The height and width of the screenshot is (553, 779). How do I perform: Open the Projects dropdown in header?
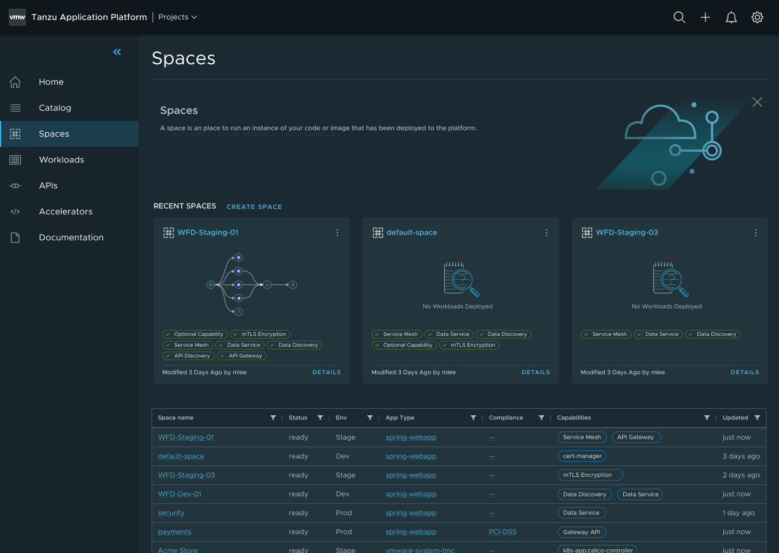[x=178, y=17]
